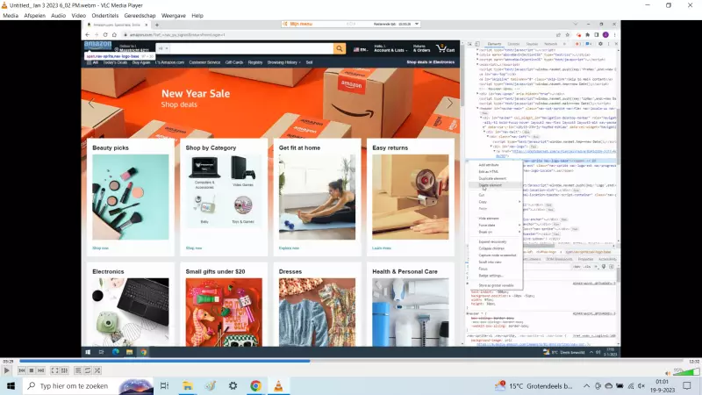Choose Delete element in context menu

[495, 185]
